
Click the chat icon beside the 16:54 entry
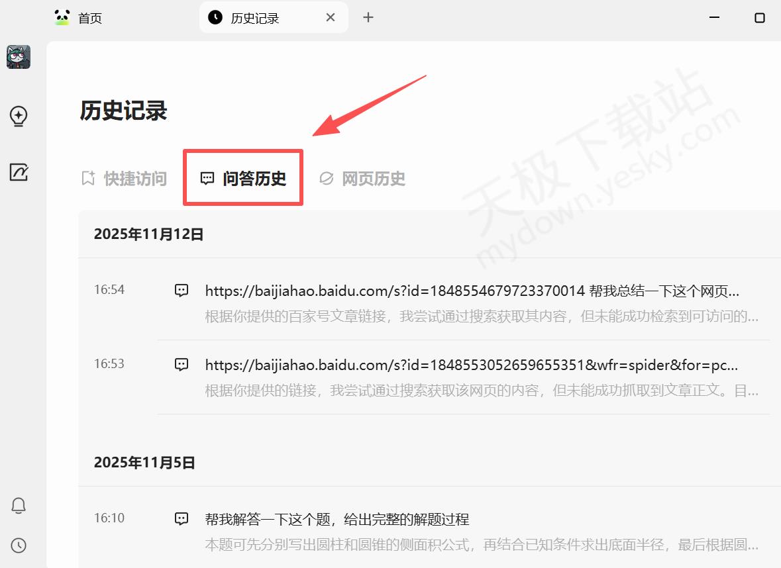coord(182,290)
